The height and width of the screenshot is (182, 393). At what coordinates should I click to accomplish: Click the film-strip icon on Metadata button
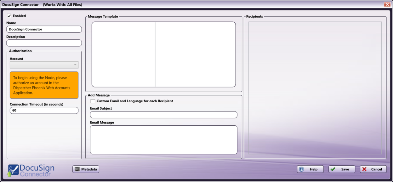[77, 169]
